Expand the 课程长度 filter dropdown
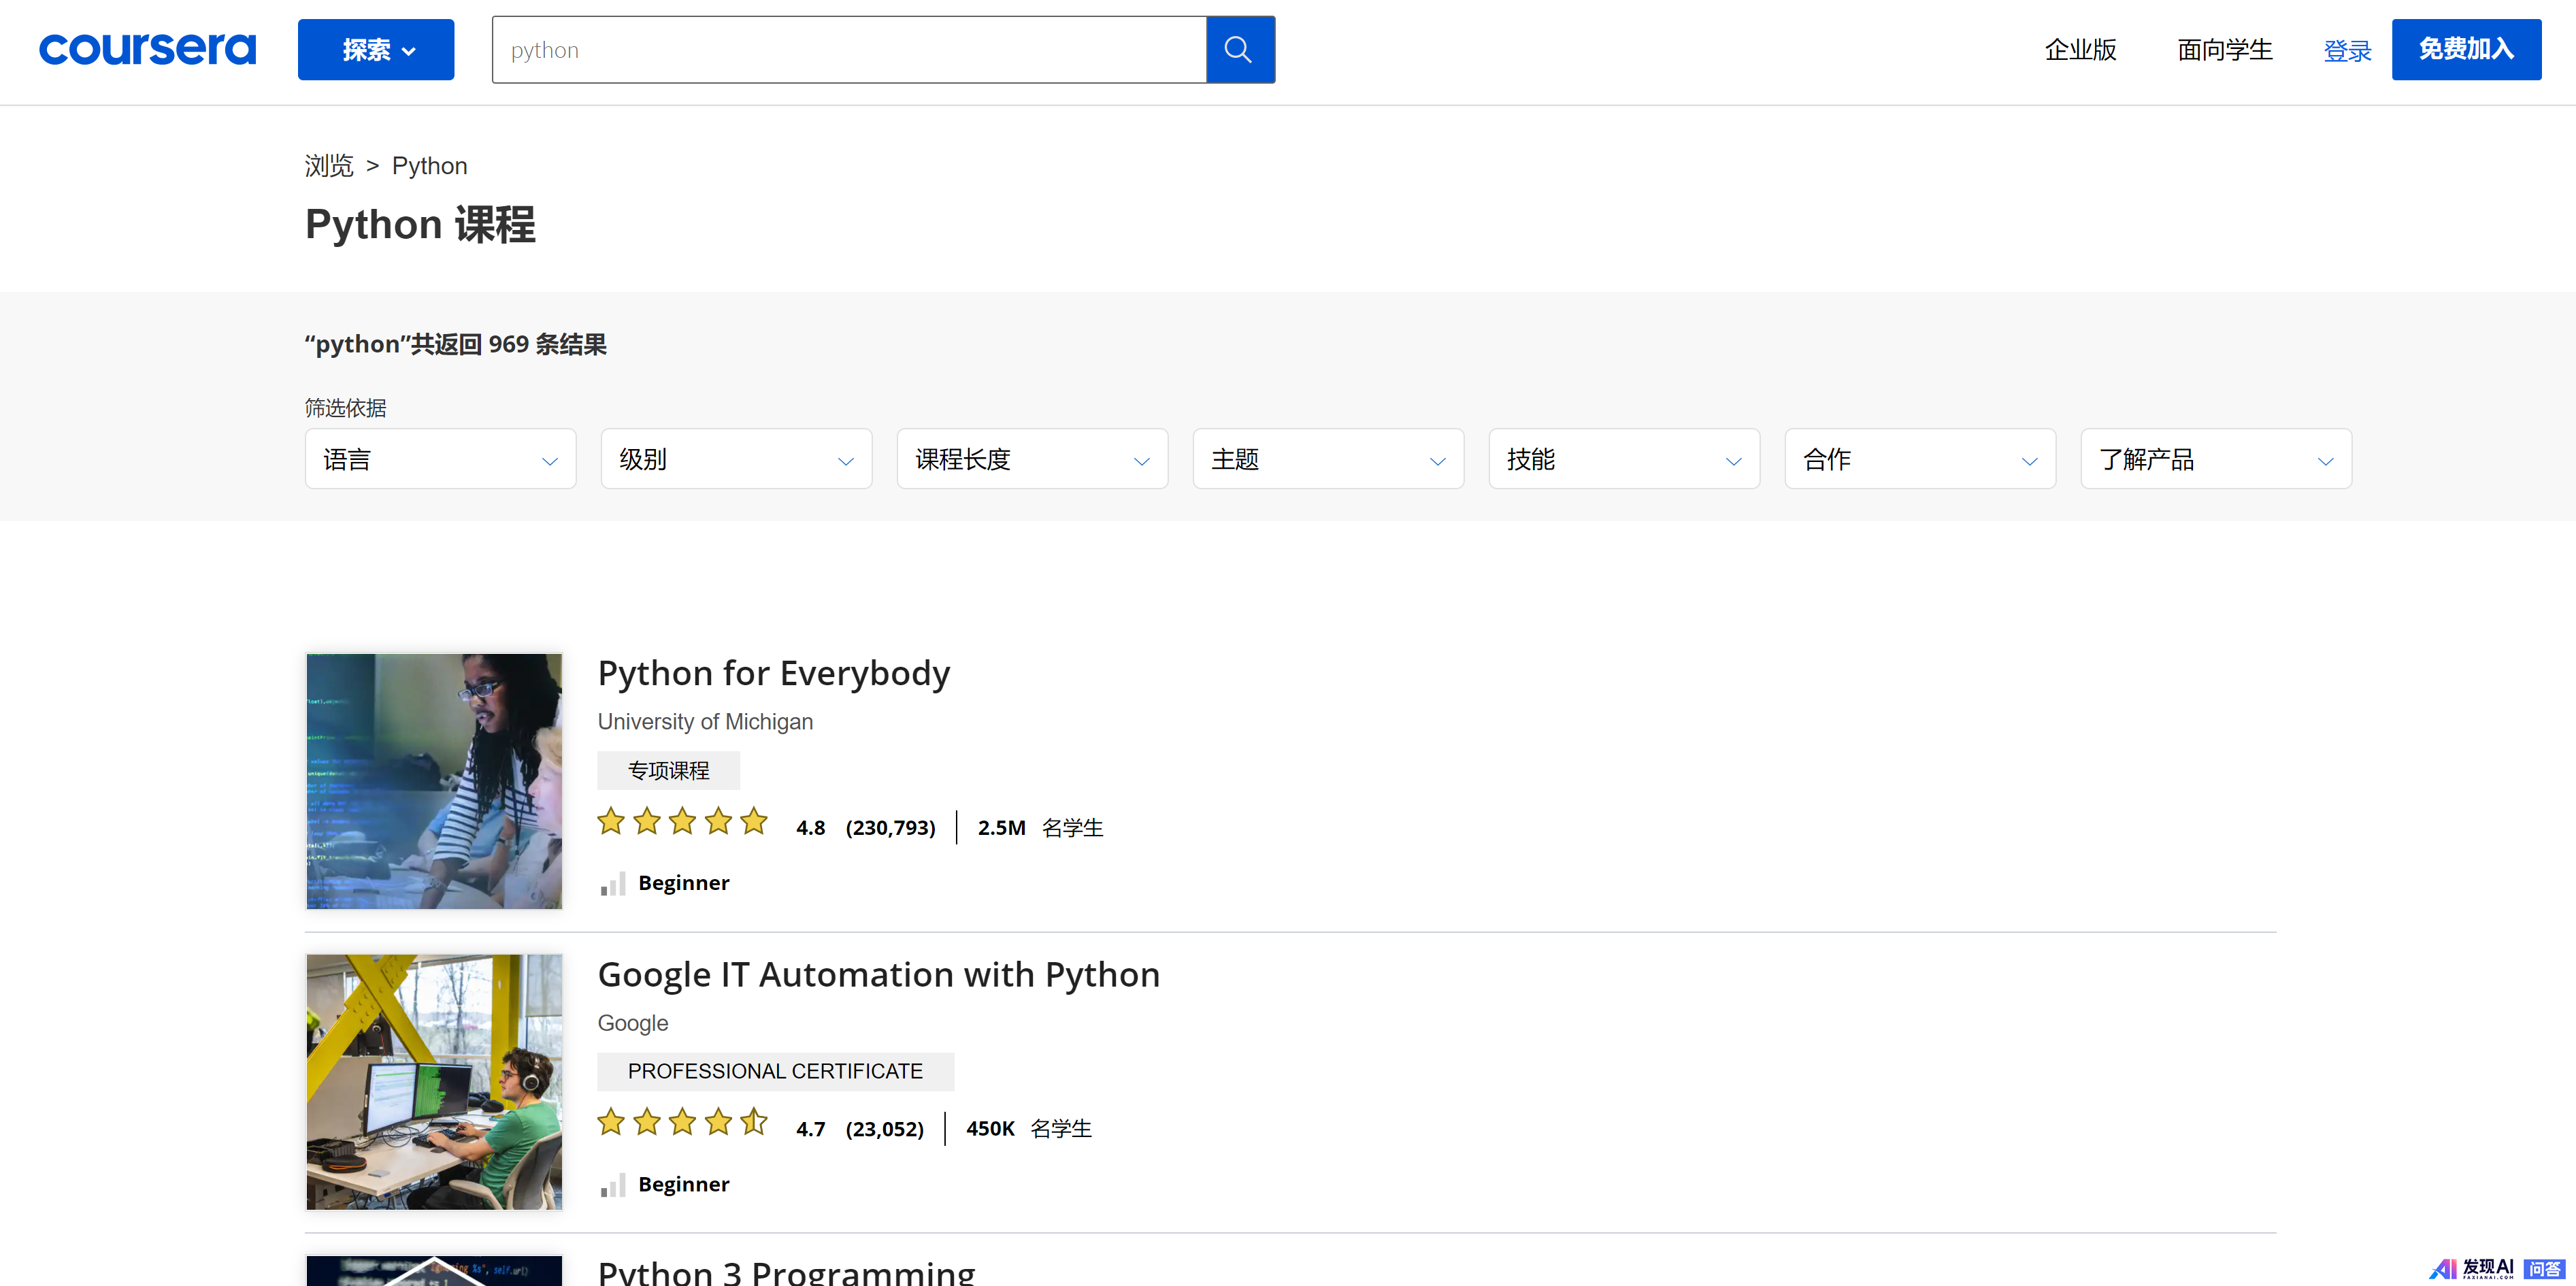The height and width of the screenshot is (1286, 2576). [x=1032, y=459]
